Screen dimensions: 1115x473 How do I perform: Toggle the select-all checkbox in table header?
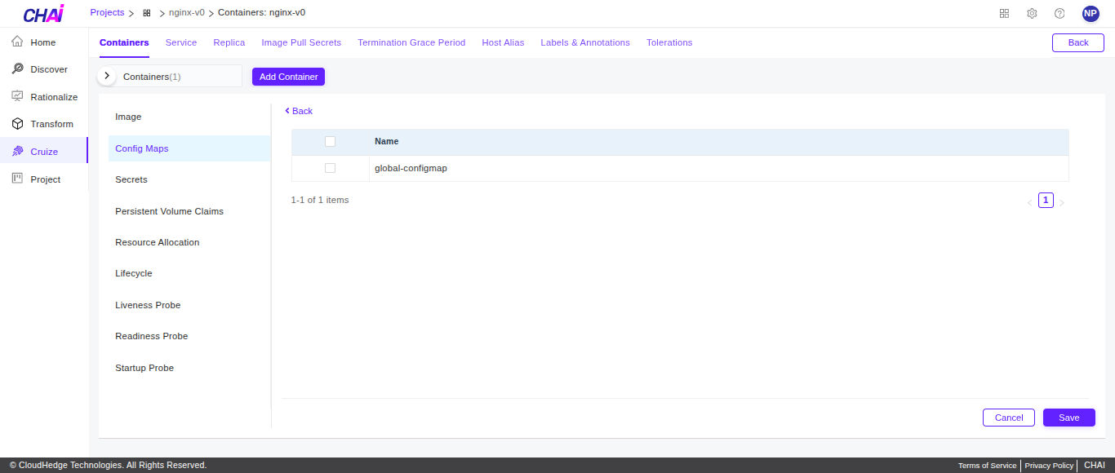330,141
